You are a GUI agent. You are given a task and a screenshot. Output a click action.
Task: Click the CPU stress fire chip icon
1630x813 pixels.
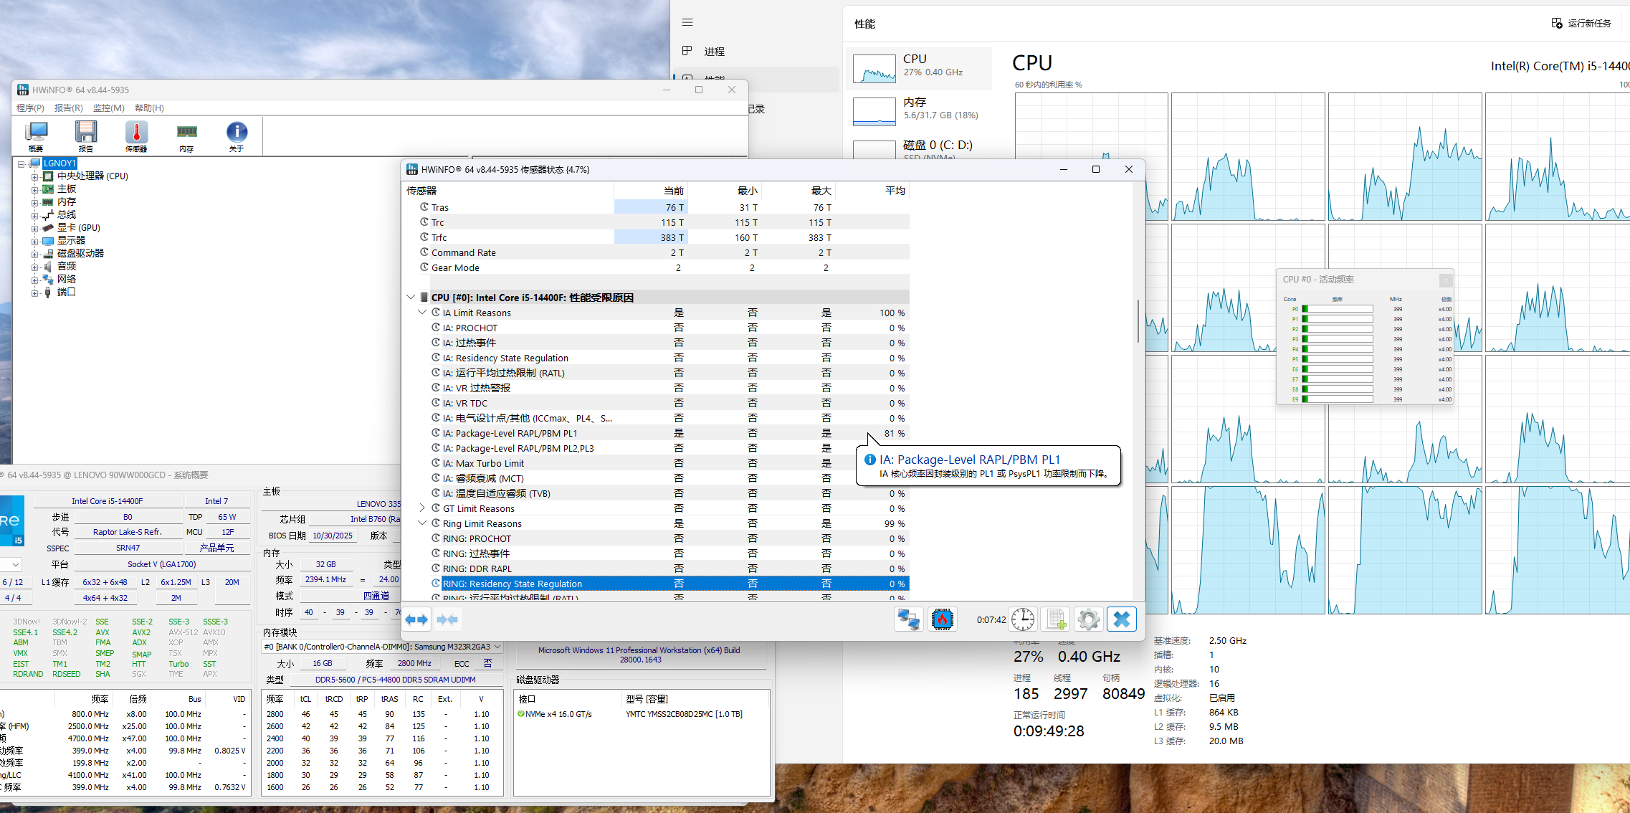(943, 619)
